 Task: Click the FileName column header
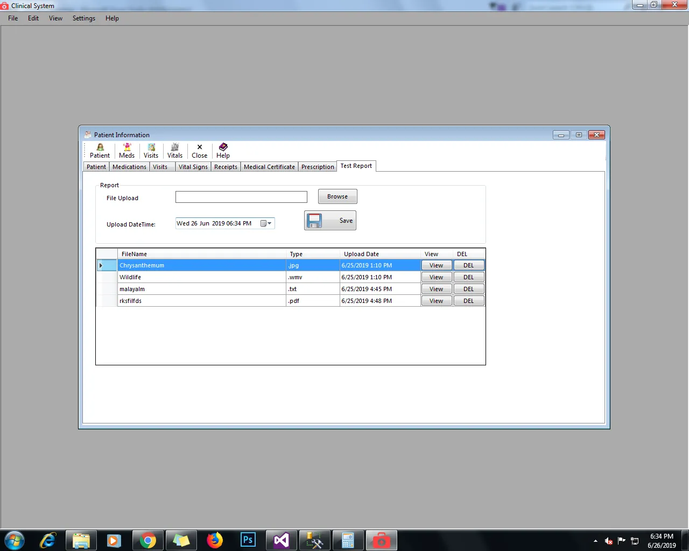point(202,254)
